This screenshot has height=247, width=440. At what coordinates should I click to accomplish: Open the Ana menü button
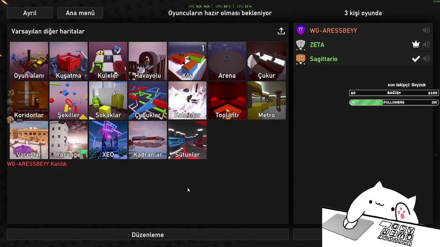80,13
